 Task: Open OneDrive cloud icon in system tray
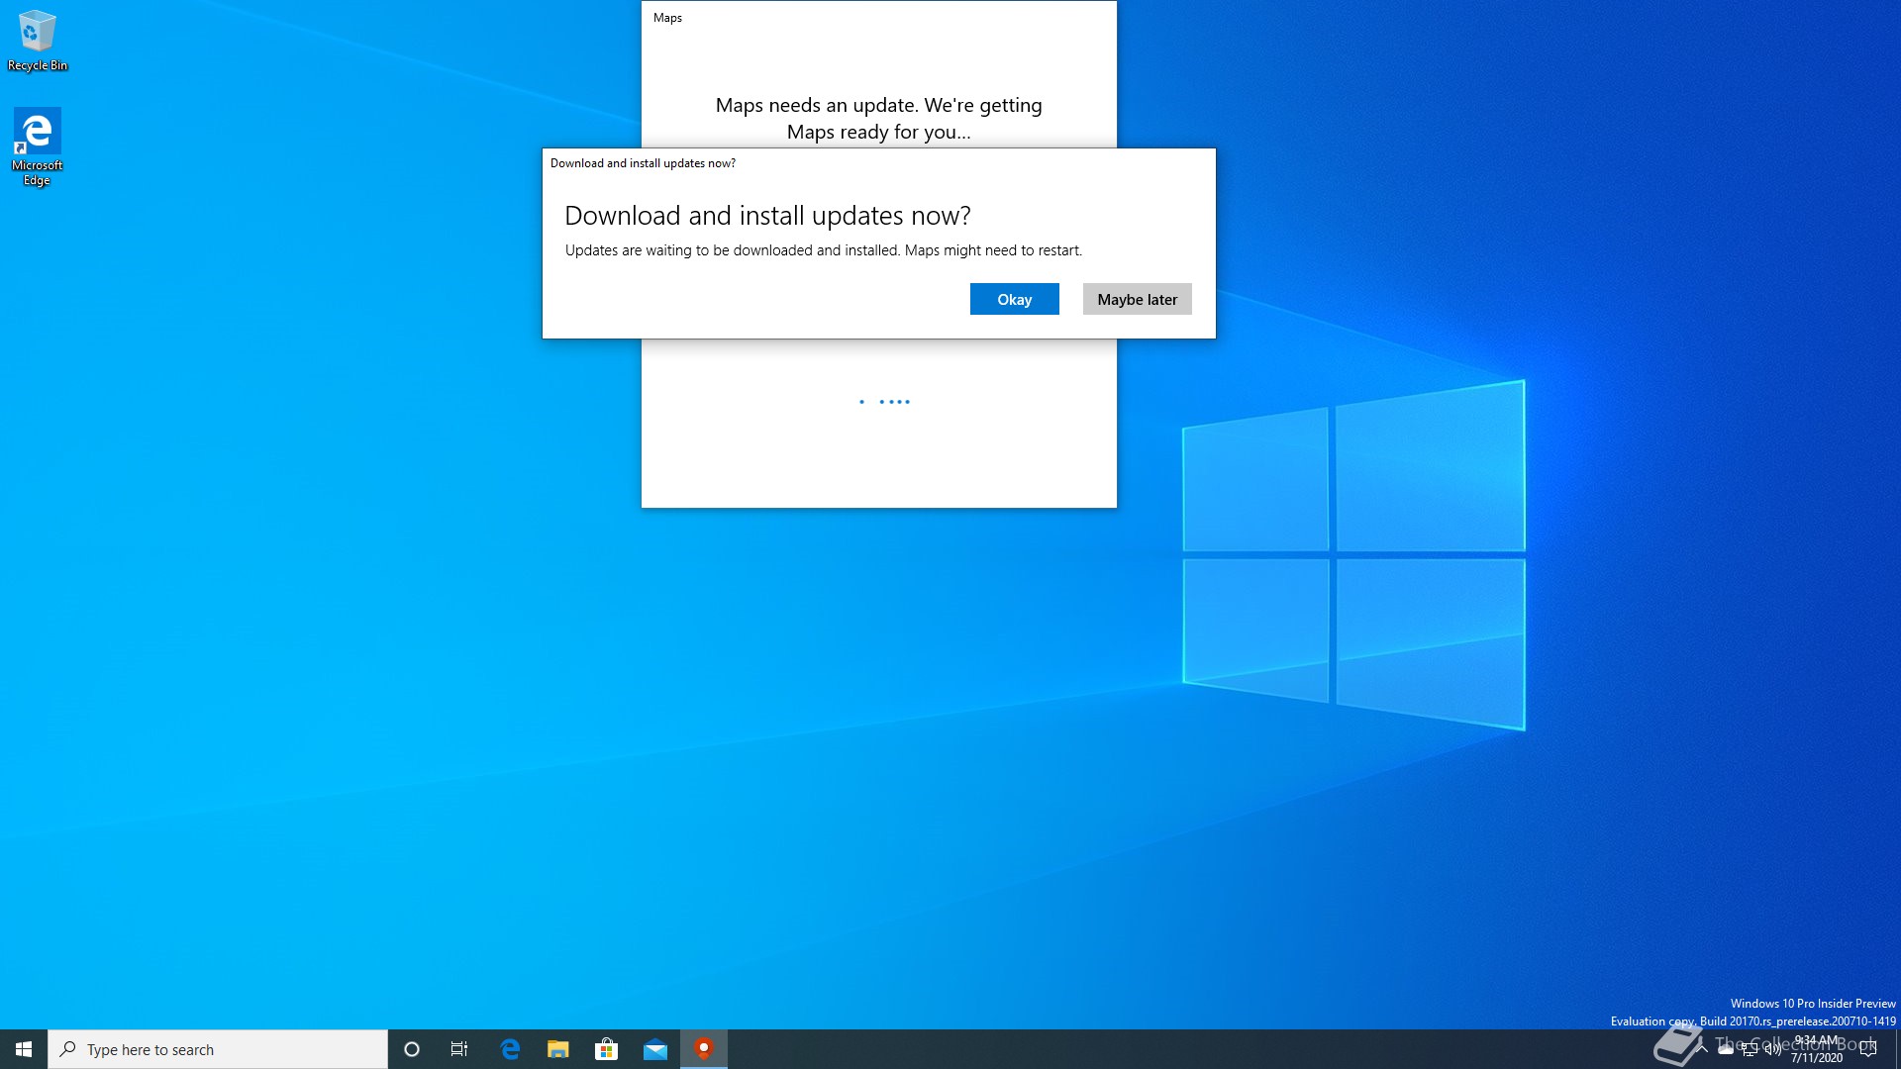pyautogui.click(x=1726, y=1049)
